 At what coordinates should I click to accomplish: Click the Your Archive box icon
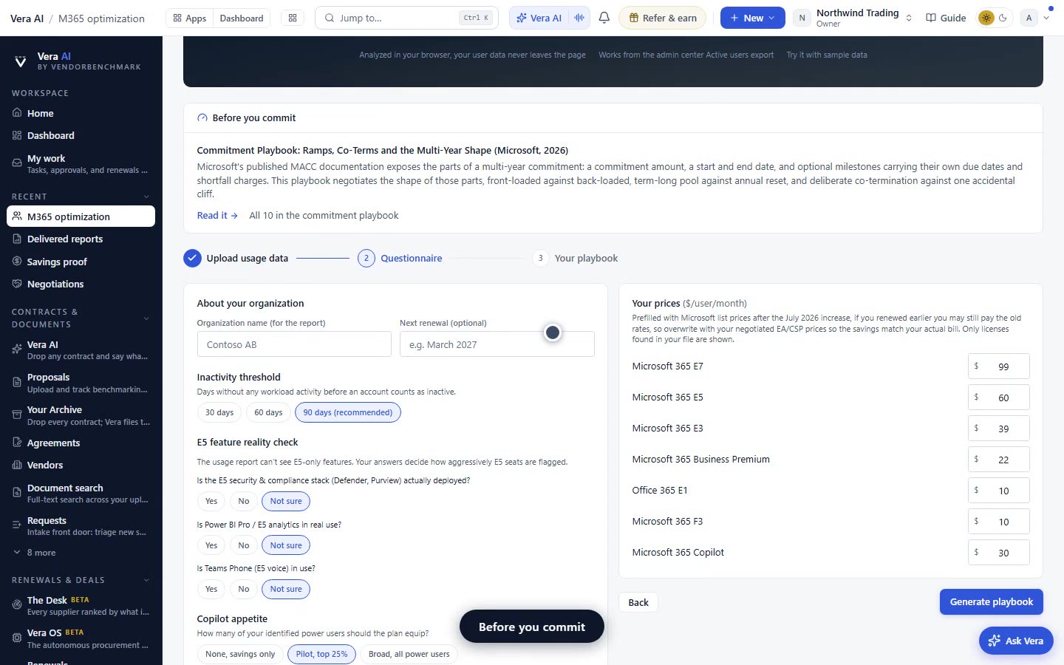coord(17,415)
